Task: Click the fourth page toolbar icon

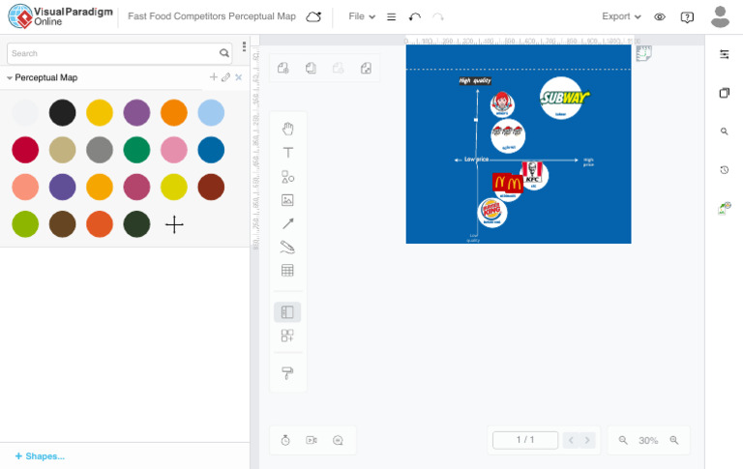Action: (366, 69)
